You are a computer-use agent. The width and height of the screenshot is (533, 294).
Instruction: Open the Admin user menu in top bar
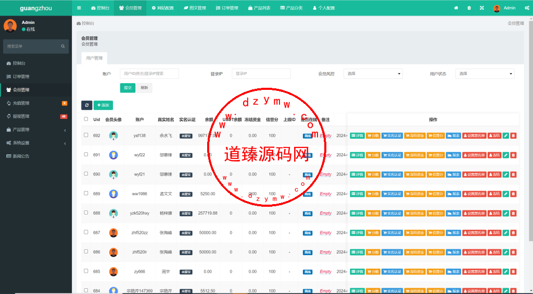[x=504, y=8]
